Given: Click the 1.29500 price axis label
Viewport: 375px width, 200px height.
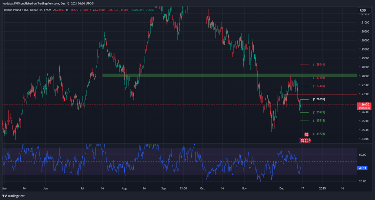Looking at the screenshot, I should [364, 49].
